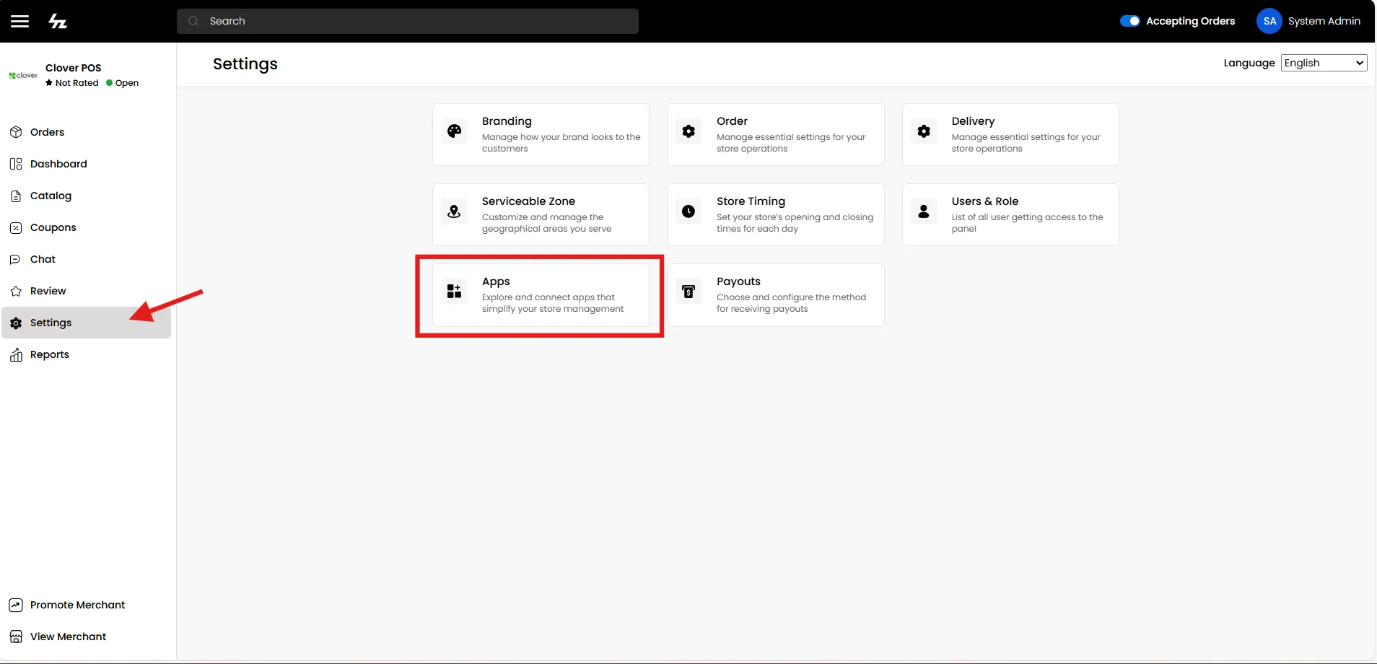Viewport: 1377px width, 664px height.
Task: Click the search magnifier icon
Action: point(193,21)
